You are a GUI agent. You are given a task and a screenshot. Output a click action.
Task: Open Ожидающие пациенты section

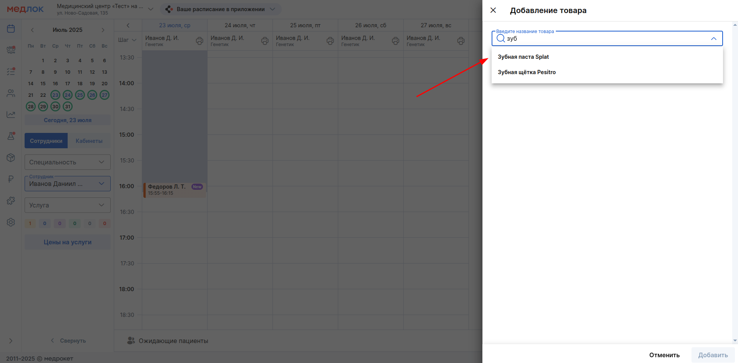(x=168, y=341)
